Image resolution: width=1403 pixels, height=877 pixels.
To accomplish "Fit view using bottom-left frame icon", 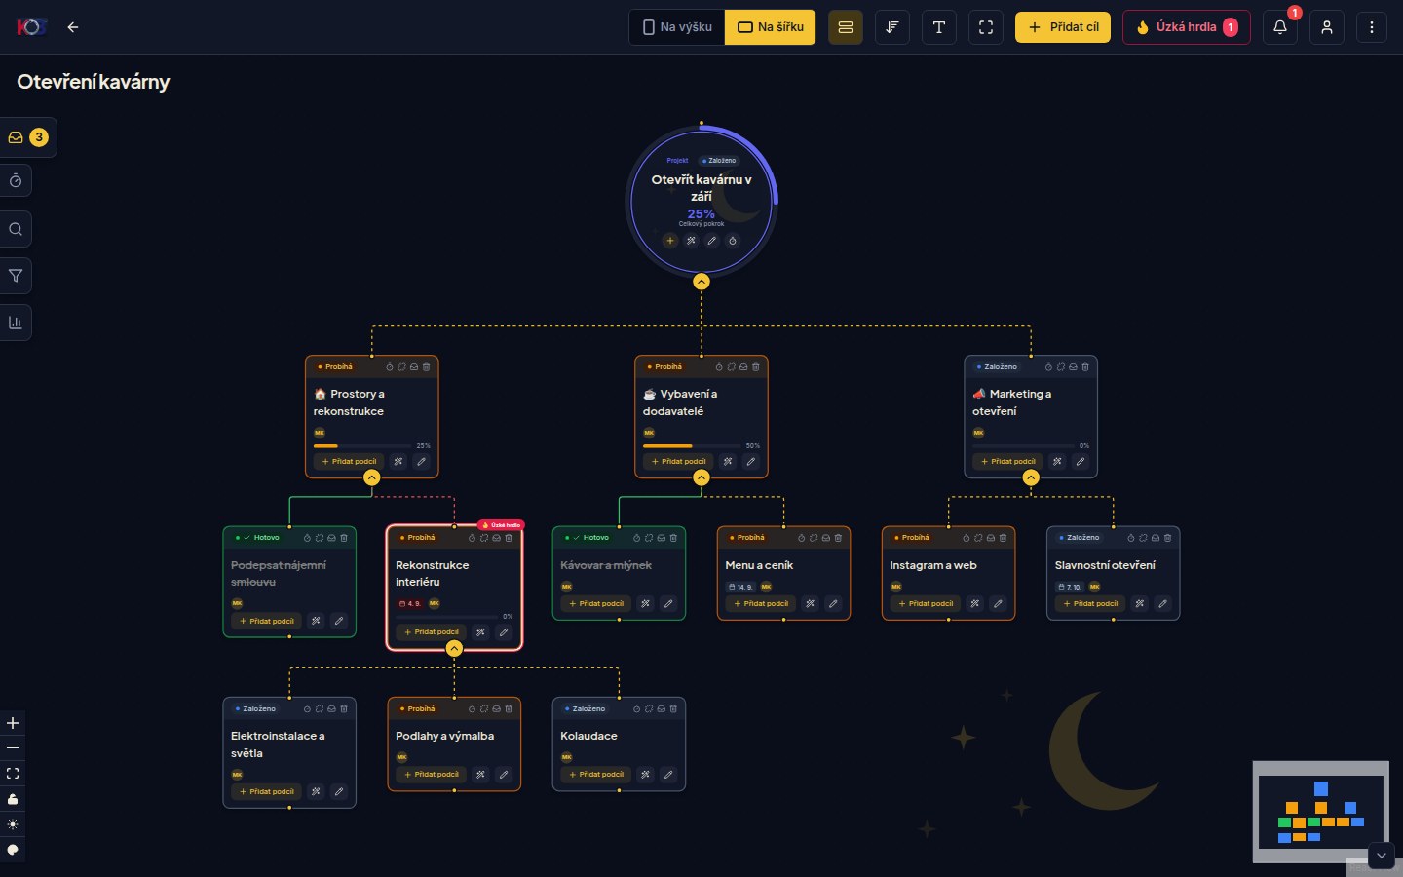I will tap(13, 774).
